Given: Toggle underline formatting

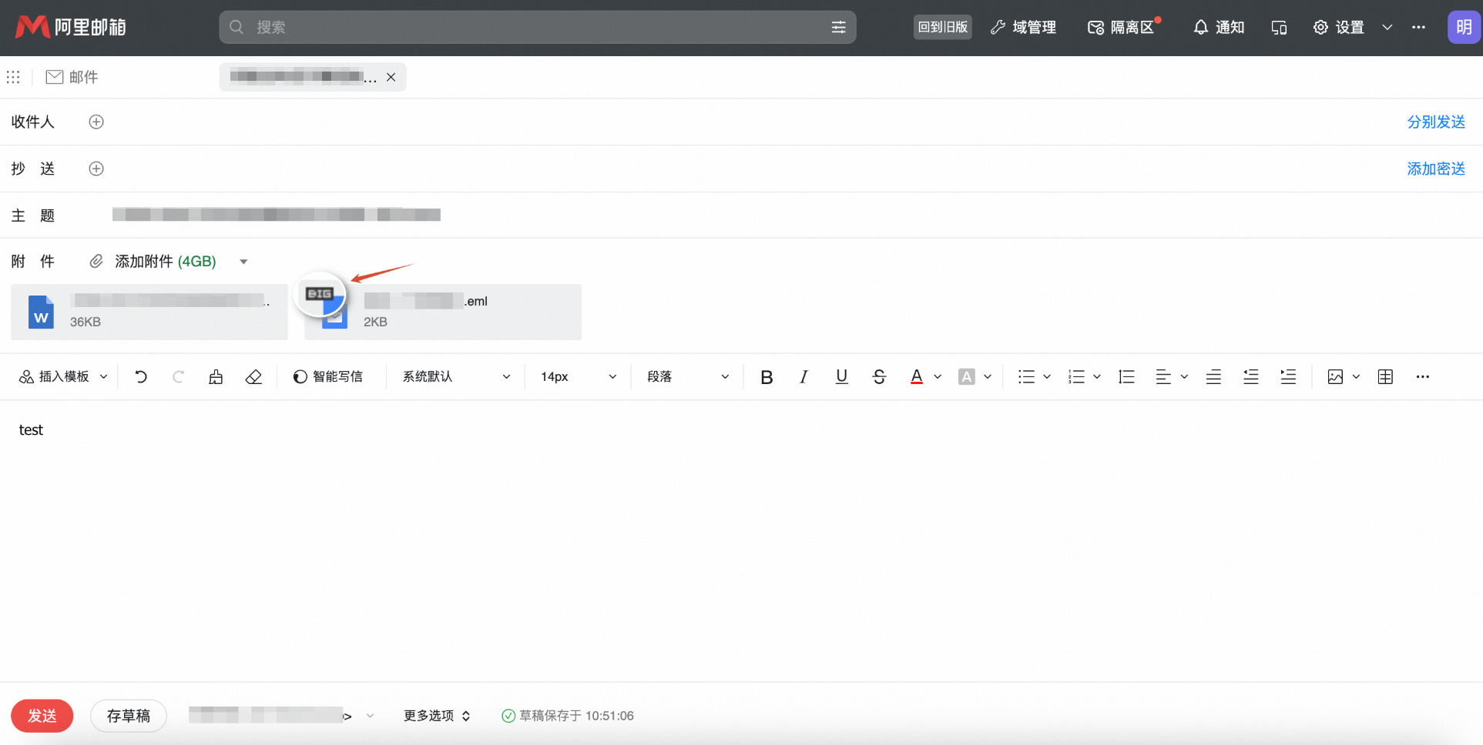Looking at the screenshot, I should [841, 376].
